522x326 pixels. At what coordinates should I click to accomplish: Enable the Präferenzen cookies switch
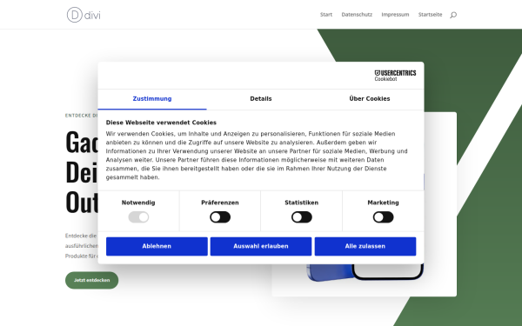(220, 217)
